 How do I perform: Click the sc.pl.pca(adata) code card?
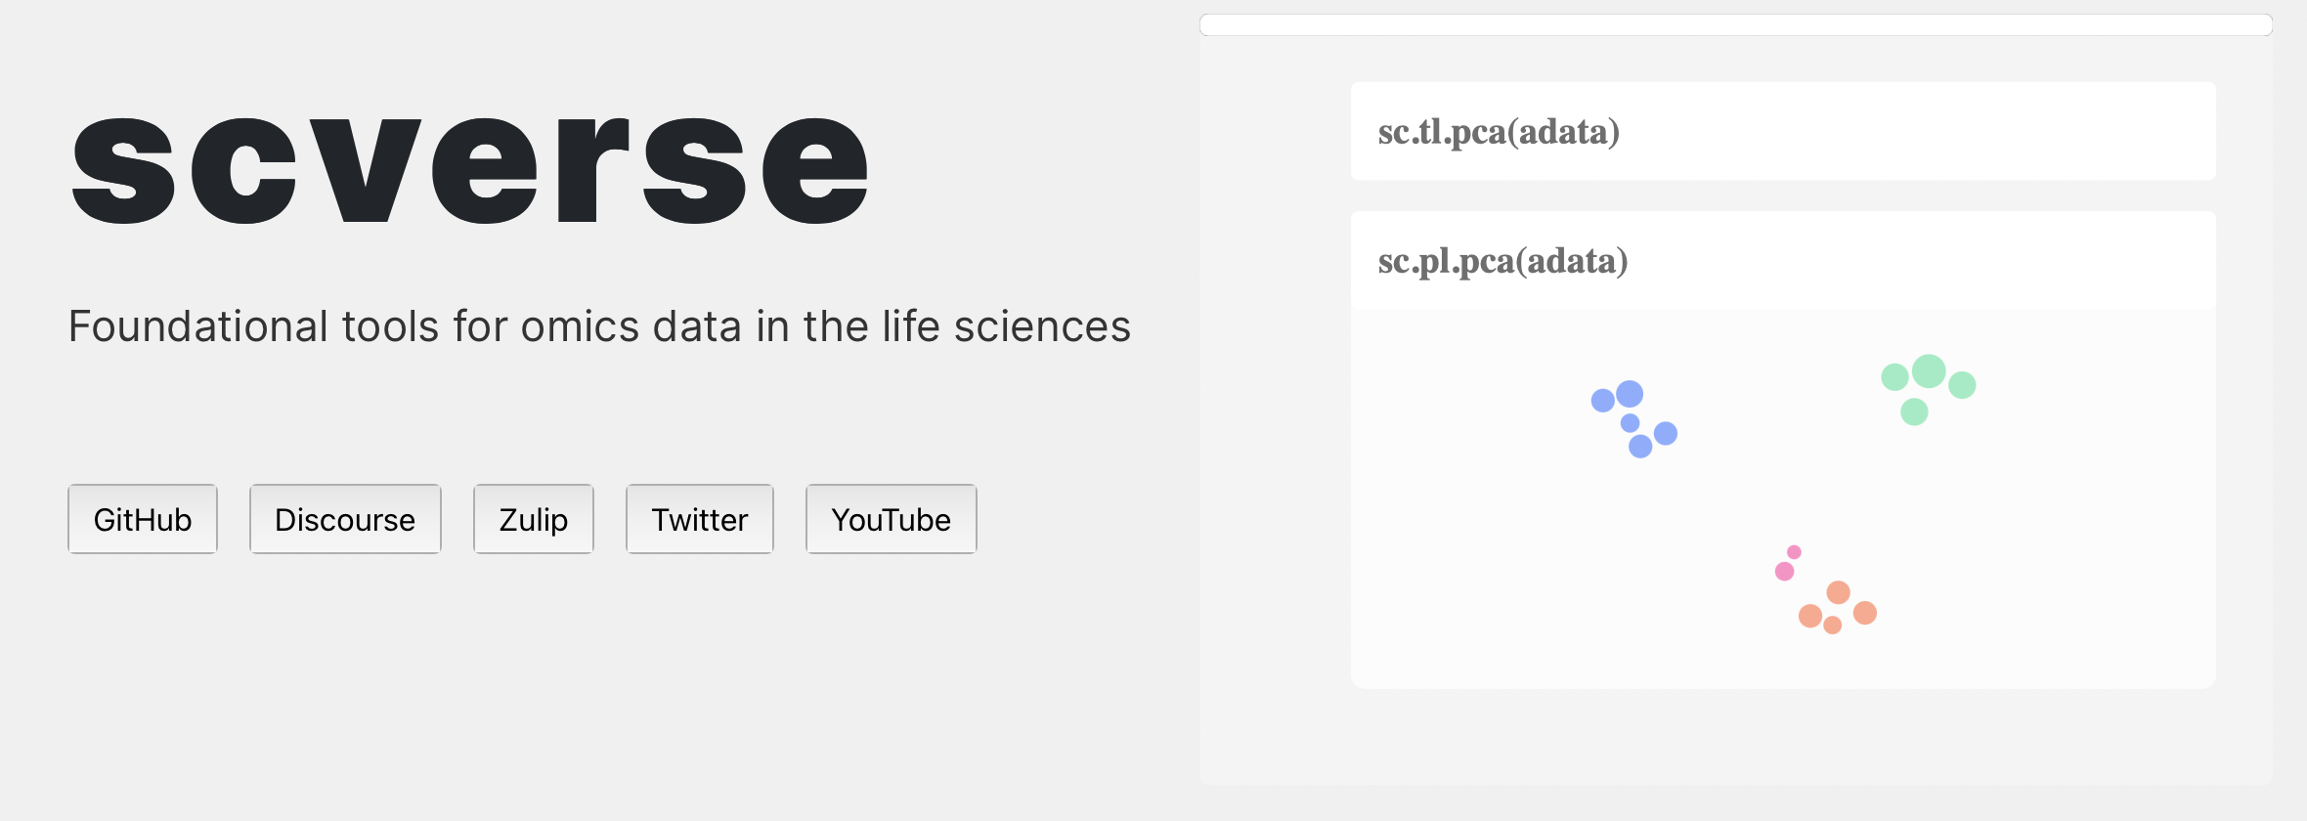(1783, 261)
